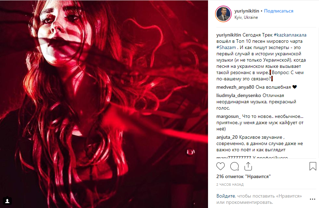This screenshot has width=319, height=208.
Task: Follow the account via Подписаться
Action: point(279,11)
